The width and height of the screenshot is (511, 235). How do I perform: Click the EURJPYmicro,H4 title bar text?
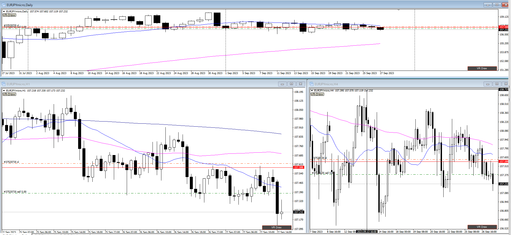tap(326, 84)
